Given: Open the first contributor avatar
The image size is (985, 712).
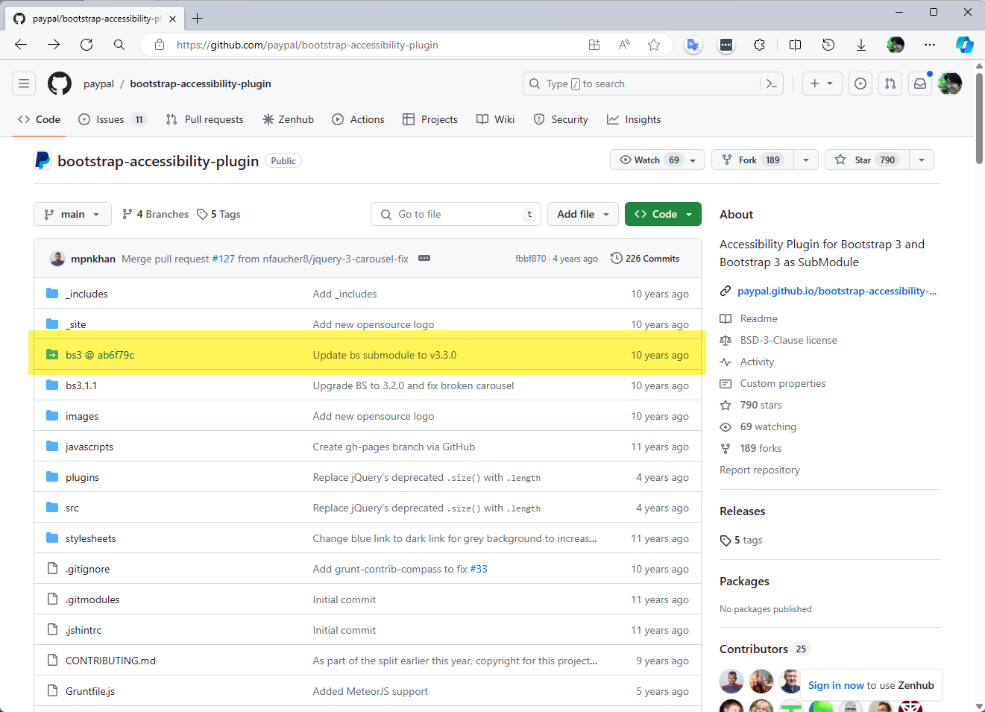Looking at the screenshot, I should coord(731,681).
